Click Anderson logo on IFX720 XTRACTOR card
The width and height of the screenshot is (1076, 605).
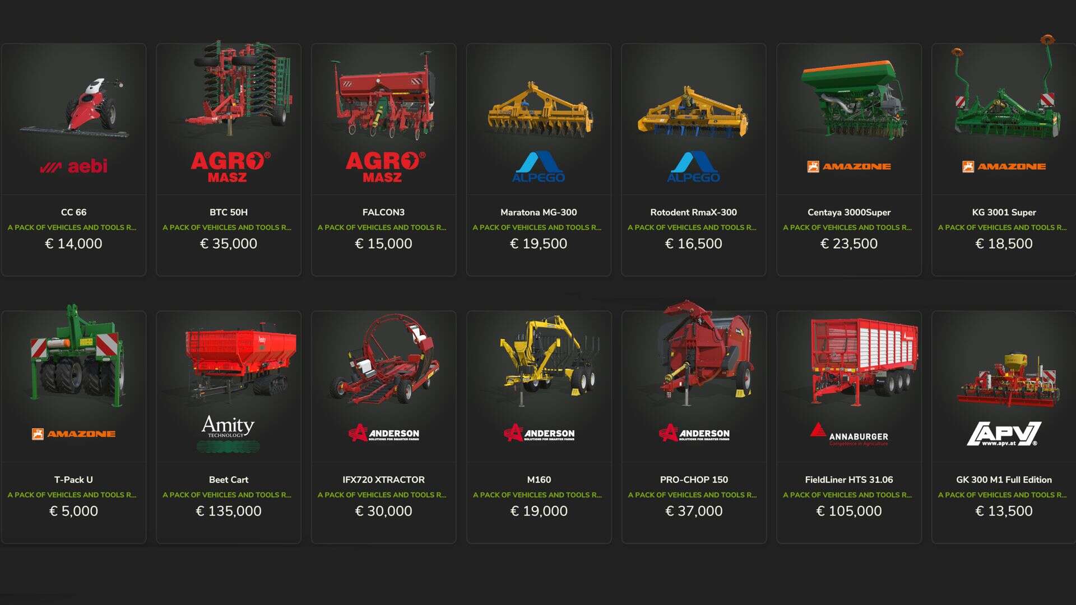click(383, 433)
